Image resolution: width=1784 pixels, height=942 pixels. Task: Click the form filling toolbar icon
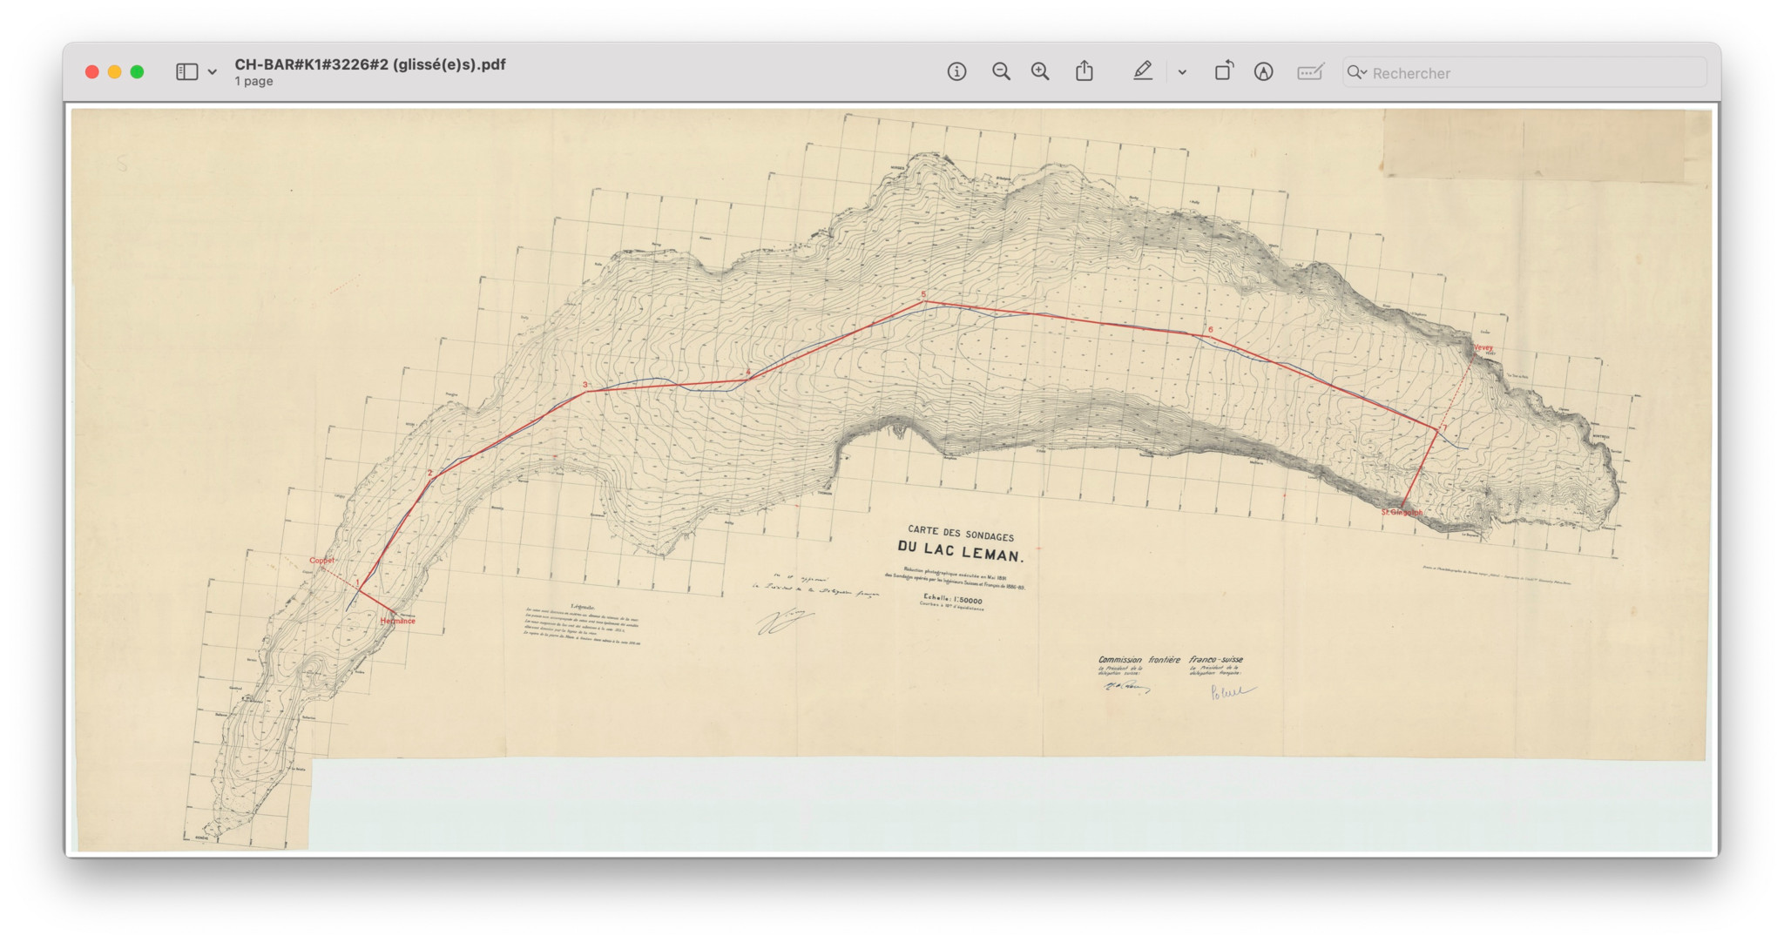point(1310,72)
